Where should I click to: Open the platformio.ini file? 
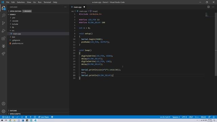tap(17, 43)
